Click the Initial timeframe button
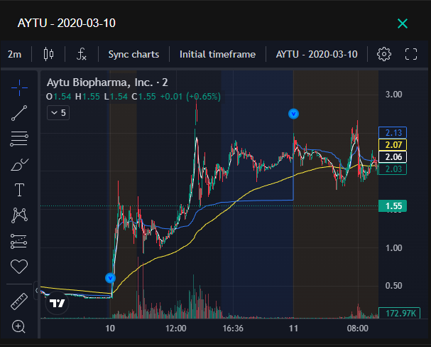 coord(217,54)
